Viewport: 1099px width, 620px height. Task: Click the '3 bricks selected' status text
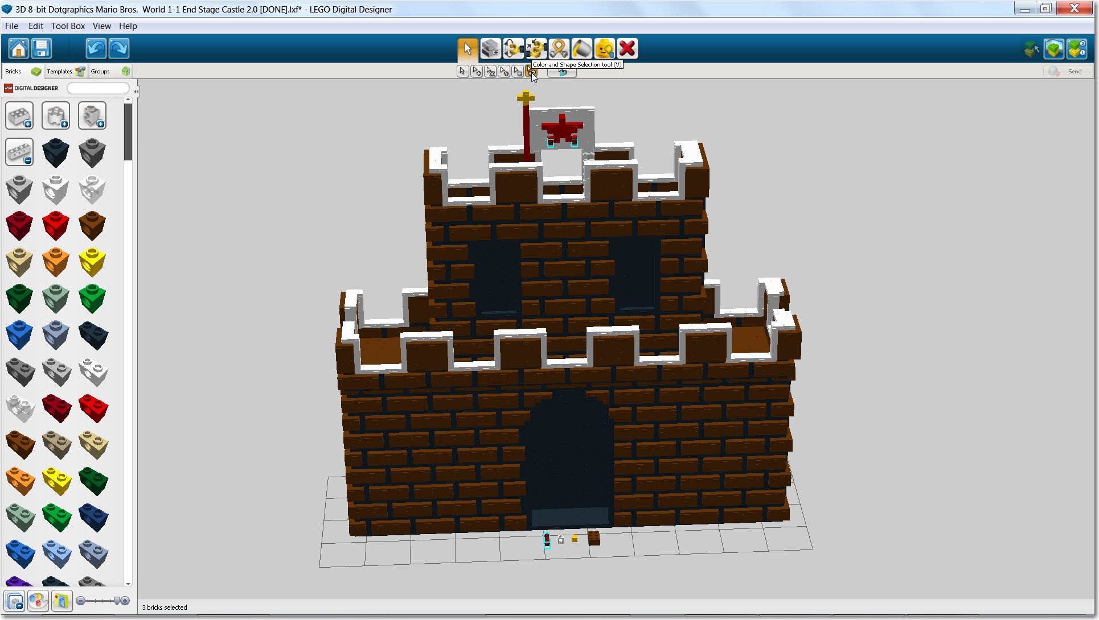coord(165,607)
